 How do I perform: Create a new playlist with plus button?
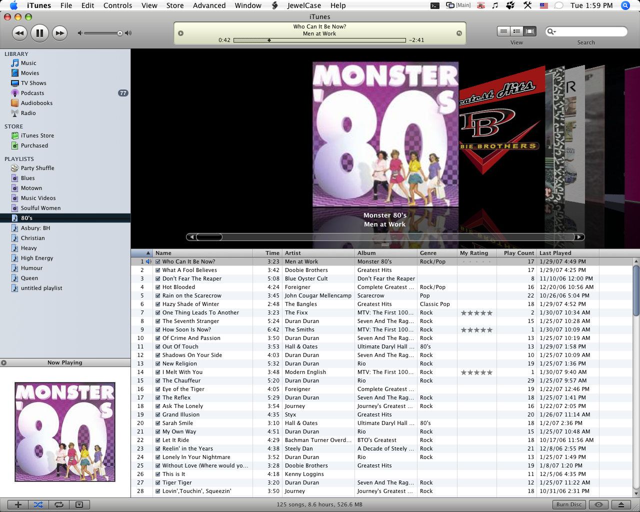(x=18, y=504)
